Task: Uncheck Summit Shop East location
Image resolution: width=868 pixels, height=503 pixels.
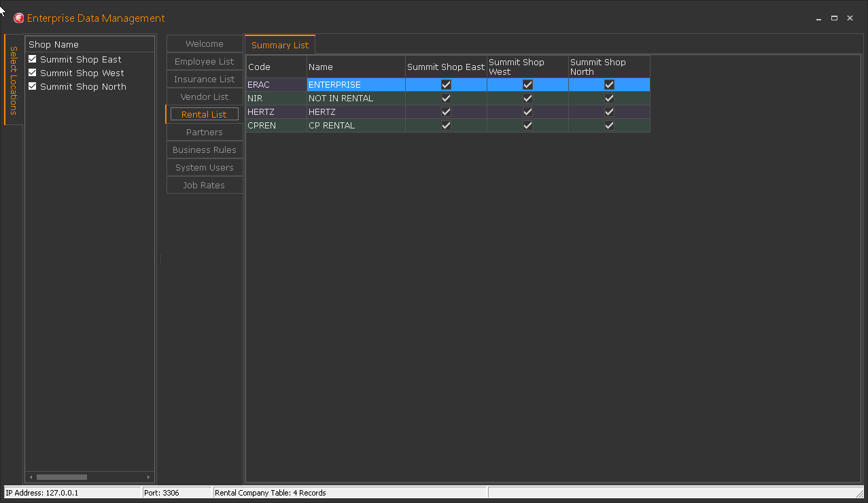Action: (x=33, y=59)
